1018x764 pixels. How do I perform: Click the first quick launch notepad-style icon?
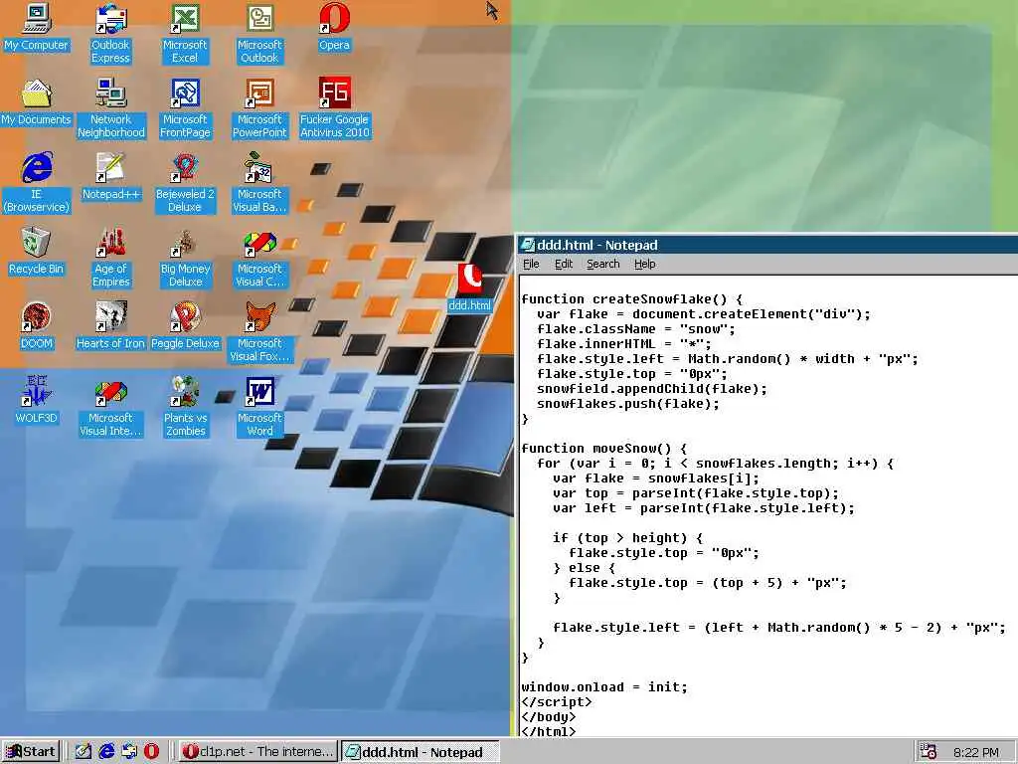[x=84, y=752]
